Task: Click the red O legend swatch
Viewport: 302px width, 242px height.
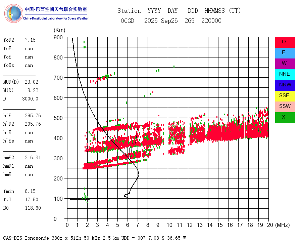Action: (x=285, y=42)
